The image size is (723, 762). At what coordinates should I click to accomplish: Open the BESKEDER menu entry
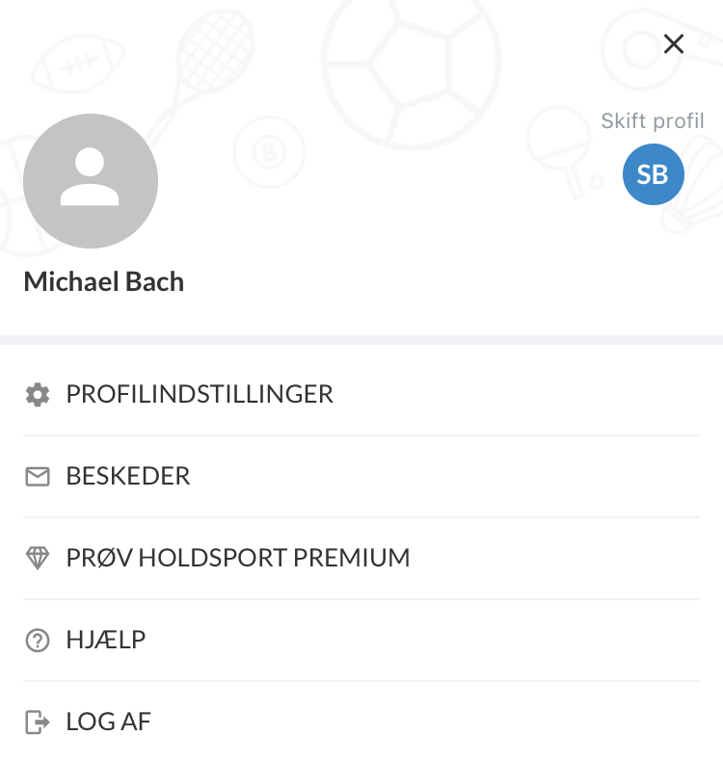click(x=361, y=476)
